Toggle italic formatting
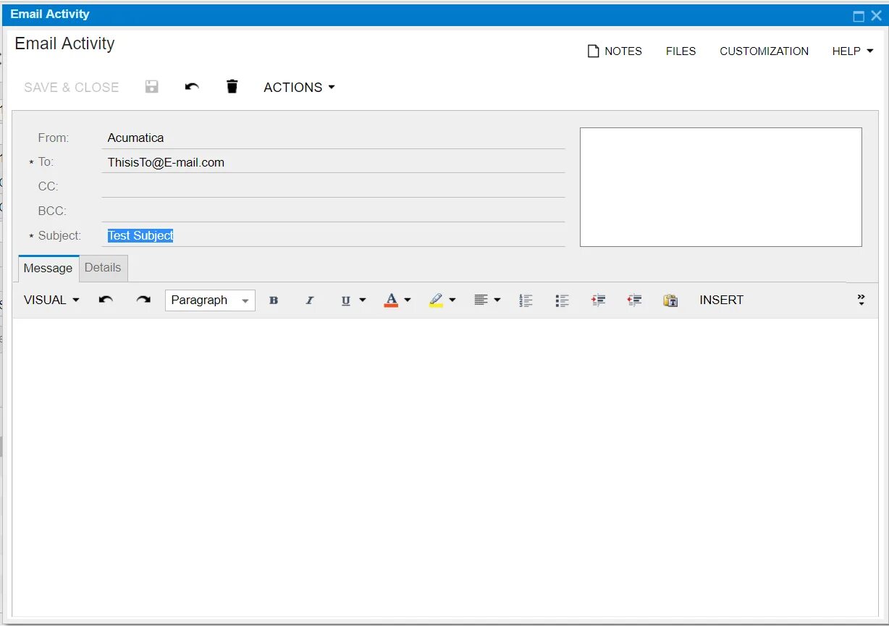 point(309,300)
